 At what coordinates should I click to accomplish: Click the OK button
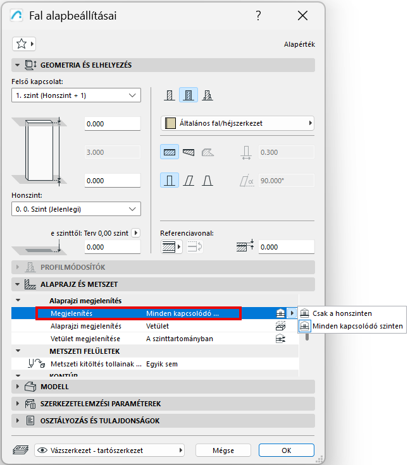point(287,450)
